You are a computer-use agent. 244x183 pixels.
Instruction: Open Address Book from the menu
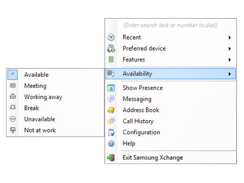(x=170, y=110)
